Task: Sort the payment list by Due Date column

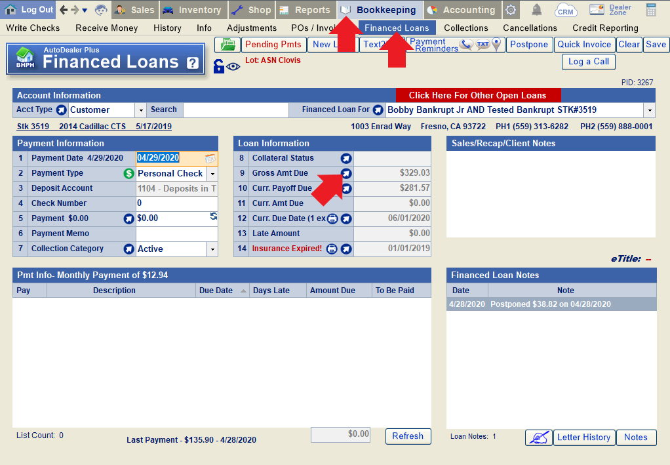Action: 223,291
